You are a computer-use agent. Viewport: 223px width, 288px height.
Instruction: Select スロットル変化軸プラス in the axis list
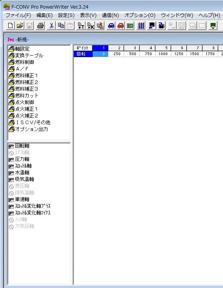pyautogui.click(x=30, y=206)
